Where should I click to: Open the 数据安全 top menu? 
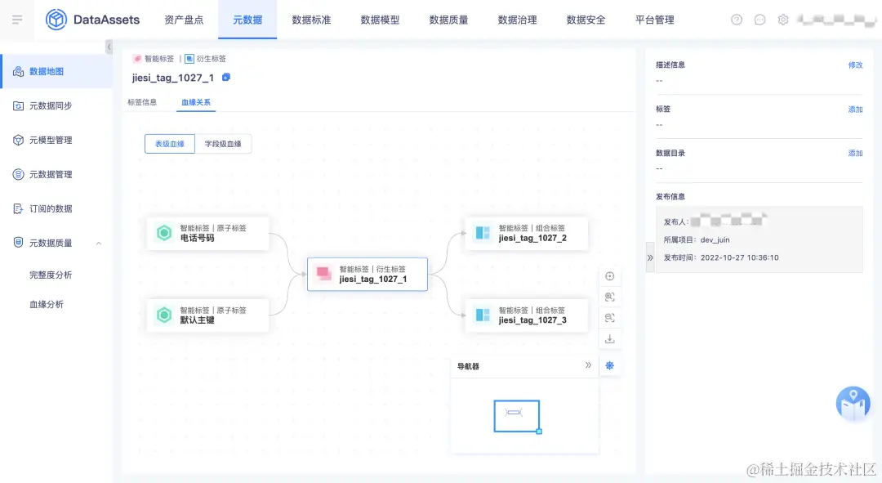pos(586,20)
